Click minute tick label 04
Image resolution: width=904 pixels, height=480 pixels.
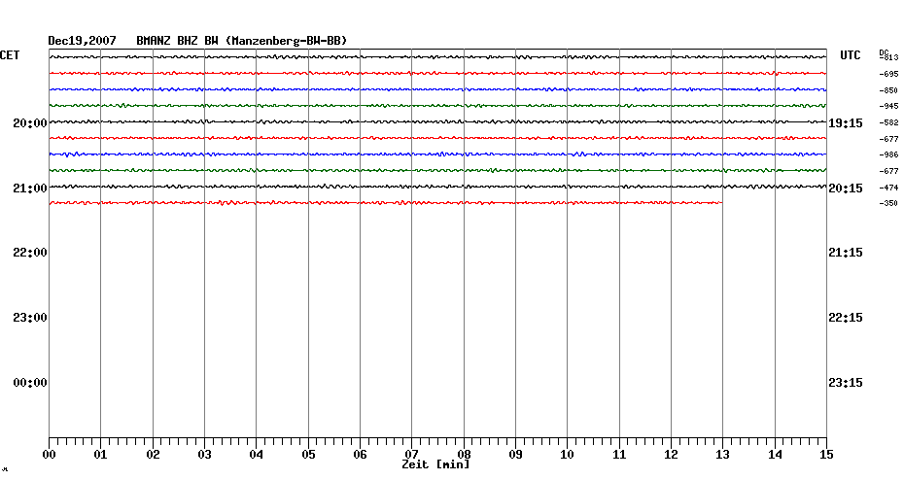coord(256,455)
